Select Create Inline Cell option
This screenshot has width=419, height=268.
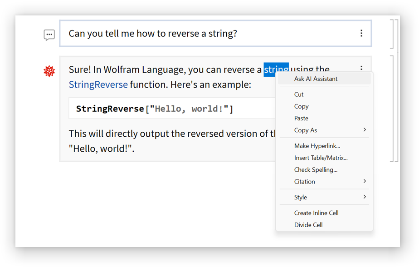(x=316, y=213)
